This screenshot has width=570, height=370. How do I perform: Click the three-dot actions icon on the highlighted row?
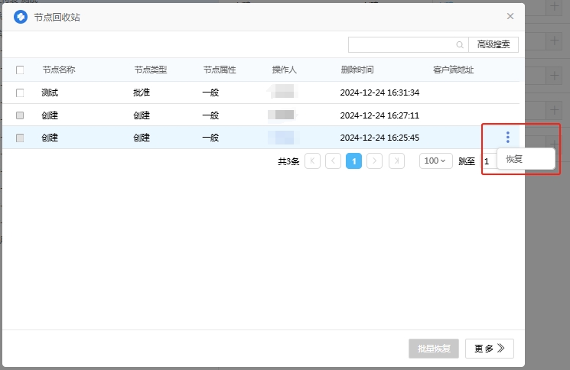point(507,138)
